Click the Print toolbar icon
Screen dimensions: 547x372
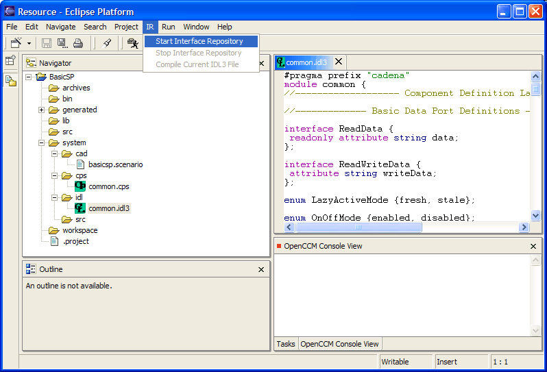78,43
